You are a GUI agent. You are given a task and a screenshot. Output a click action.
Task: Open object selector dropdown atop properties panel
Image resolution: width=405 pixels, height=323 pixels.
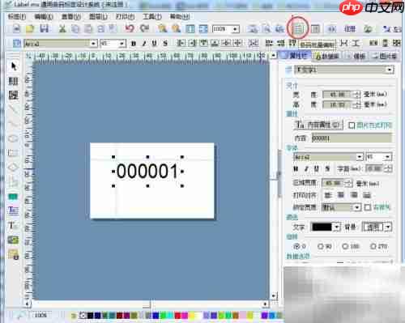[x=390, y=70]
